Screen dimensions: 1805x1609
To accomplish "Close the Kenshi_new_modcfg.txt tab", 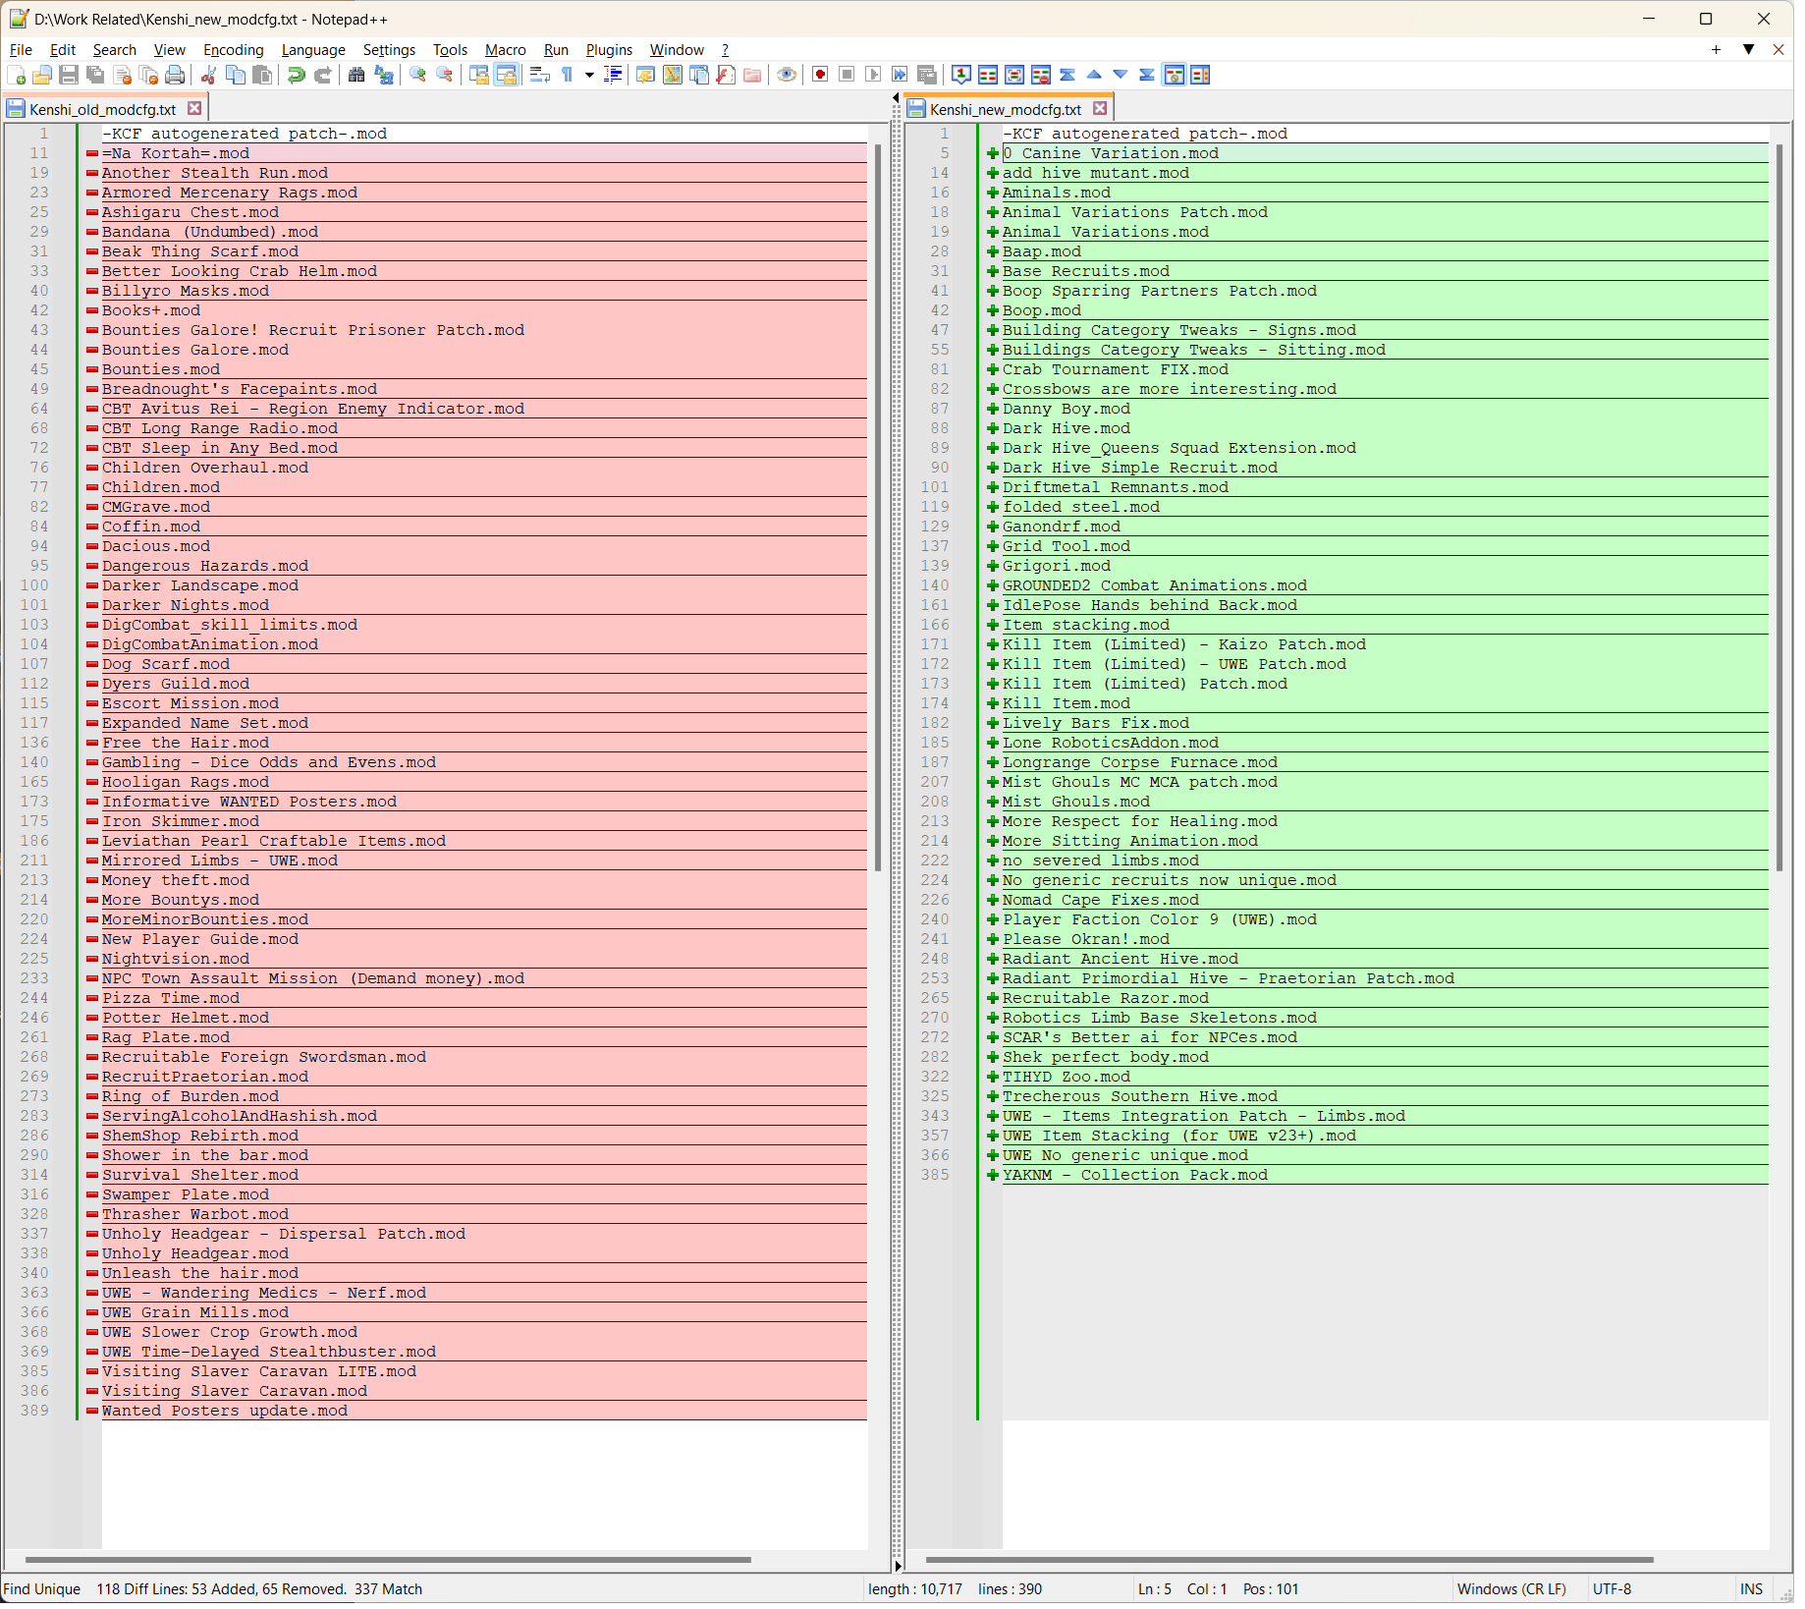I will (1100, 109).
